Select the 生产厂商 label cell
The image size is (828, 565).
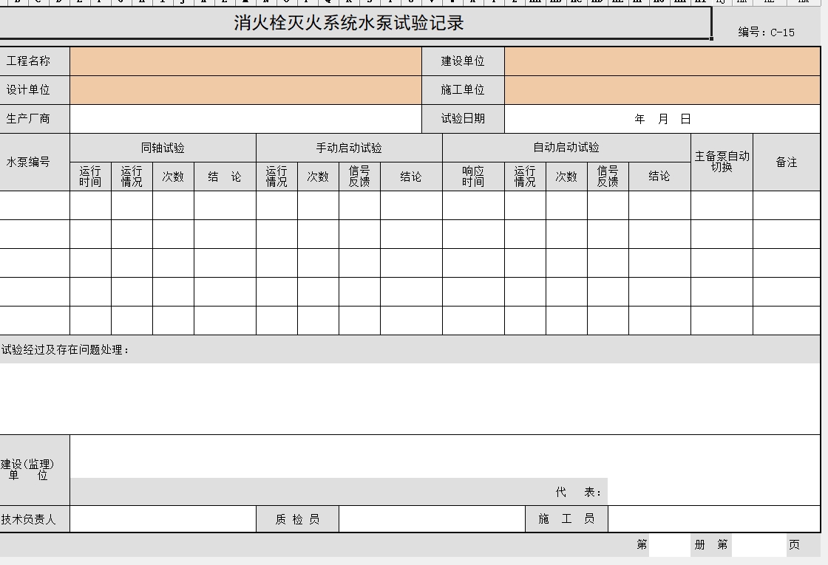click(34, 119)
